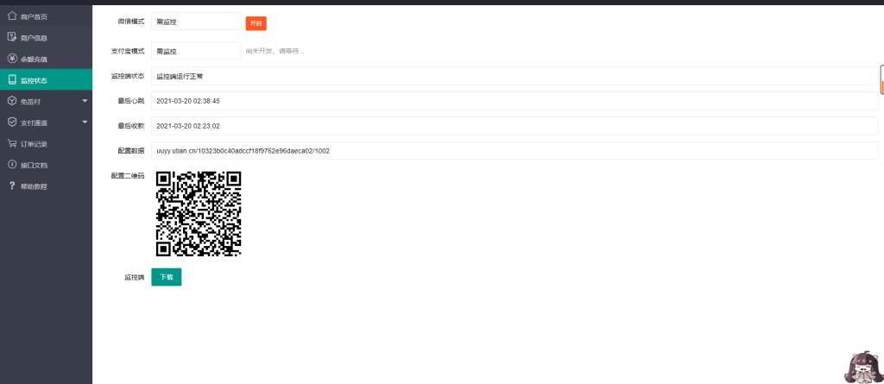Open 帮助教程 via its question mark icon
The image size is (884, 384).
[x=12, y=186]
